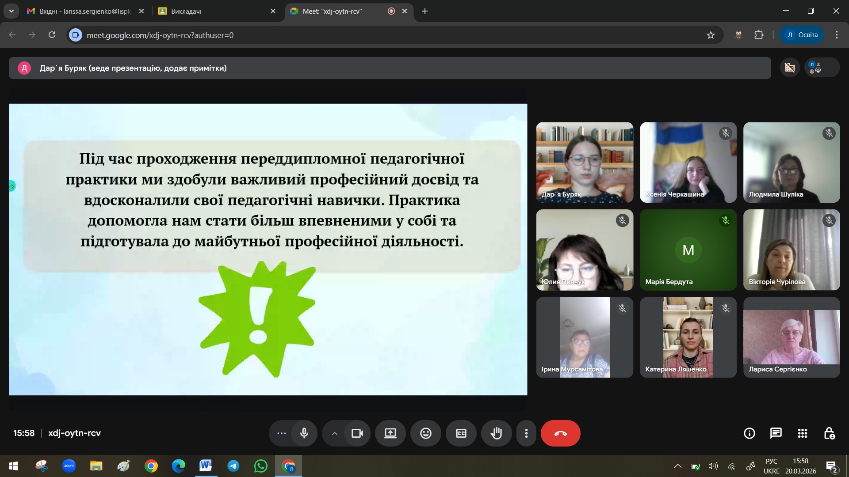Open meeting details info icon

coord(749,433)
